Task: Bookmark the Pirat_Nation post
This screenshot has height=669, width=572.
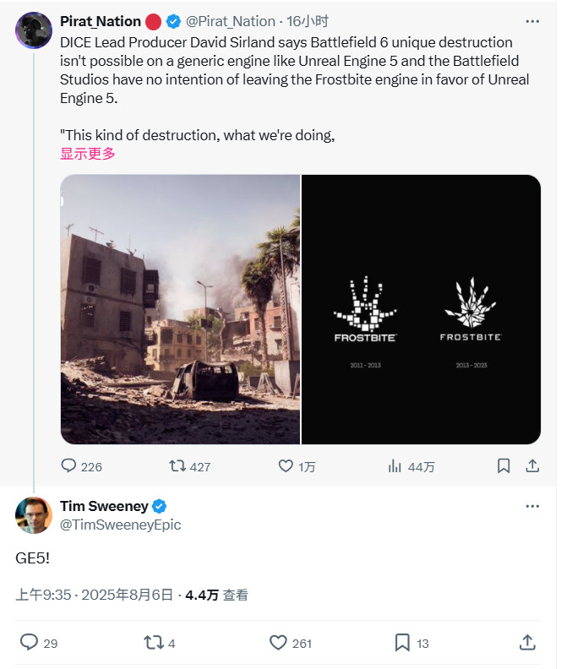Action: pyautogui.click(x=504, y=466)
